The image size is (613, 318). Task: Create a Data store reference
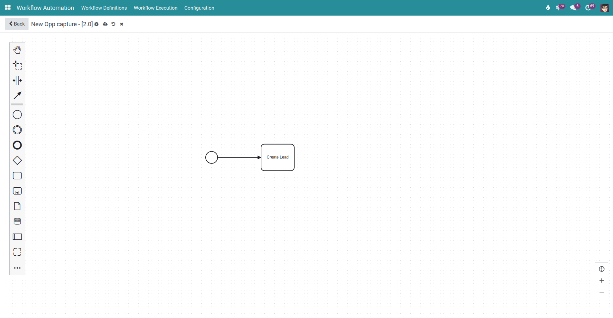[x=17, y=221]
